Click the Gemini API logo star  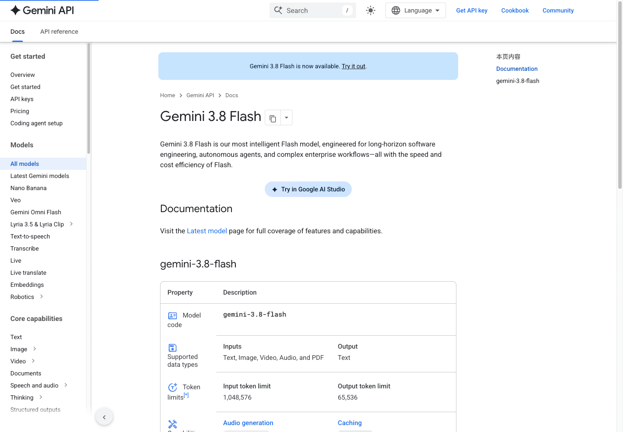pos(16,10)
